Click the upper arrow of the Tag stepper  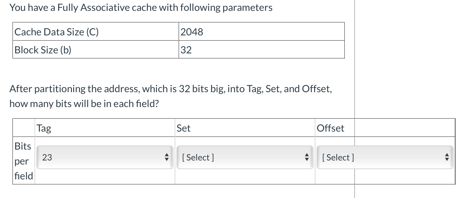coord(167,155)
